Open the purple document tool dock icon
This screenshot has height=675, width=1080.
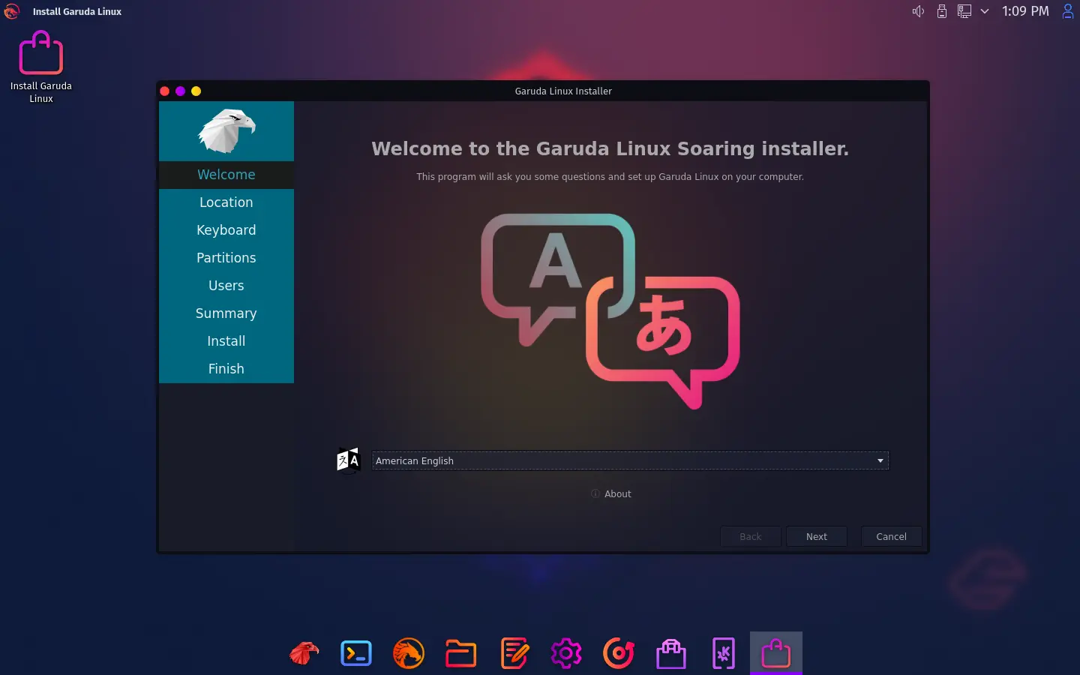724,653
